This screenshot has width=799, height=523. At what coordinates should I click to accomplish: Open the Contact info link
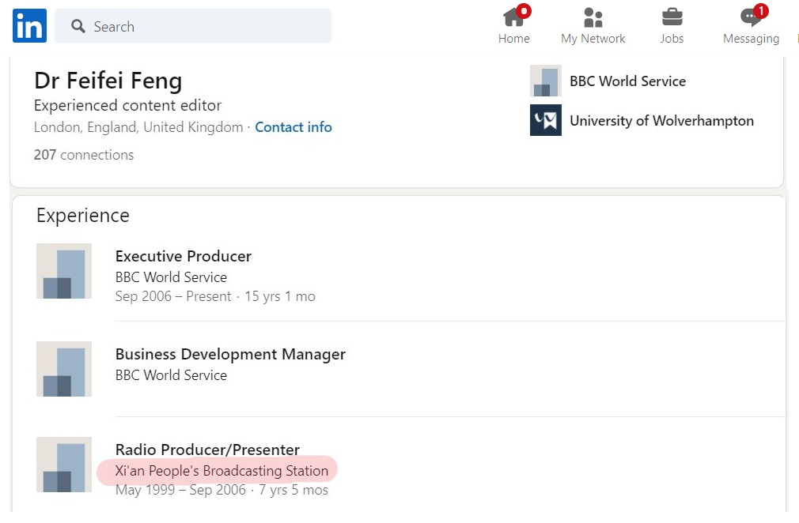pyautogui.click(x=293, y=127)
